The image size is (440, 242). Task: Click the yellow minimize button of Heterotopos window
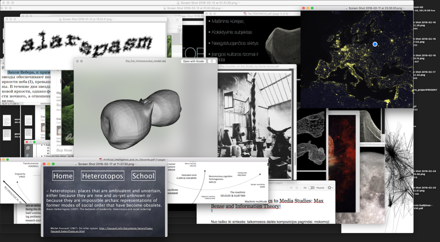[49, 164]
